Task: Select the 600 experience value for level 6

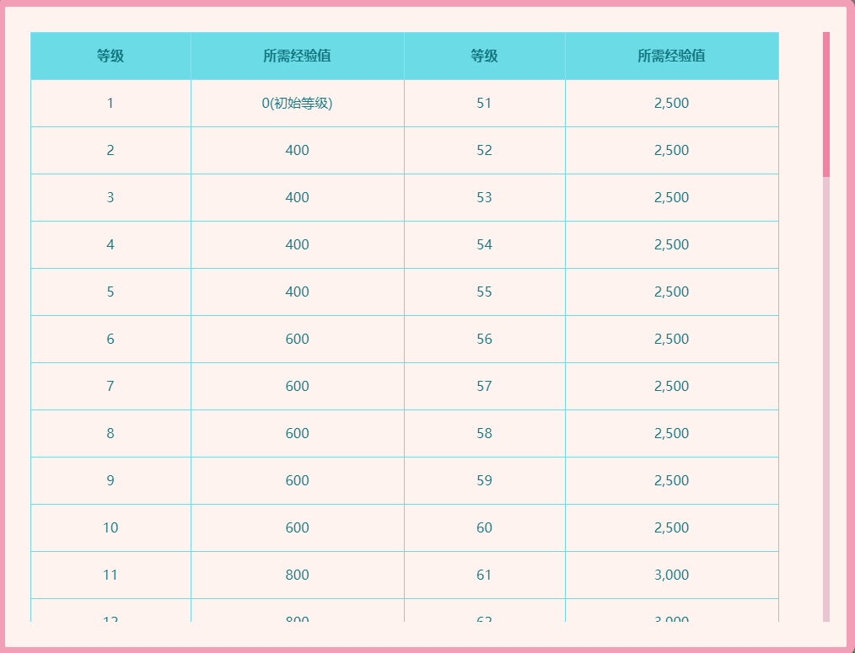Action: click(x=297, y=340)
